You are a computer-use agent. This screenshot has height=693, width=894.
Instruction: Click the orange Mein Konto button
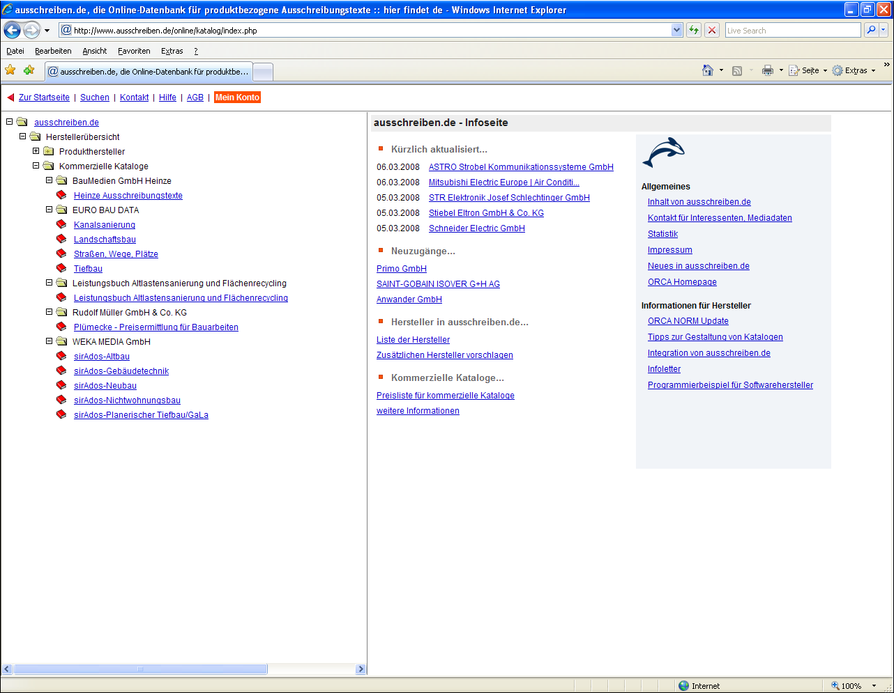tap(237, 98)
